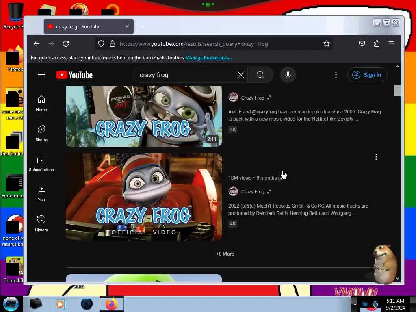Show hidden tray icons arrow
416x312 pixels.
pos(355,304)
